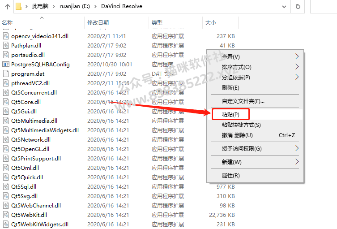The height and width of the screenshot is (229, 337).
Task: Click the Qt5Qml.dll file icon
Action: click(x=6, y=168)
